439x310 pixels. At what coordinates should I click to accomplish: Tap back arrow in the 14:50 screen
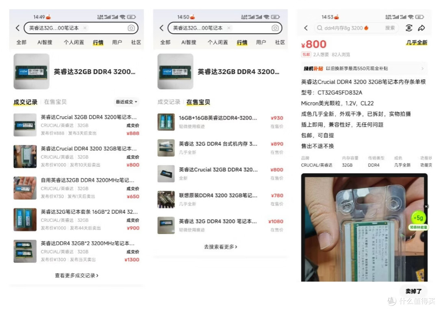point(161,28)
